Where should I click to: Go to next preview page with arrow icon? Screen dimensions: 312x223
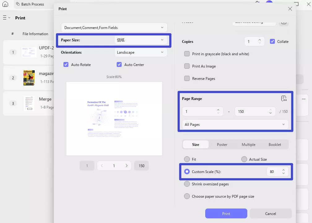[126, 166]
